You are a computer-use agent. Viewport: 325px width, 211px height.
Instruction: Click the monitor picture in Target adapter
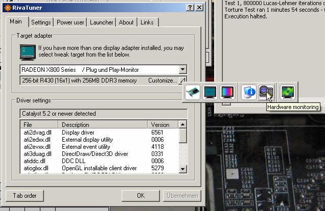click(28, 52)
